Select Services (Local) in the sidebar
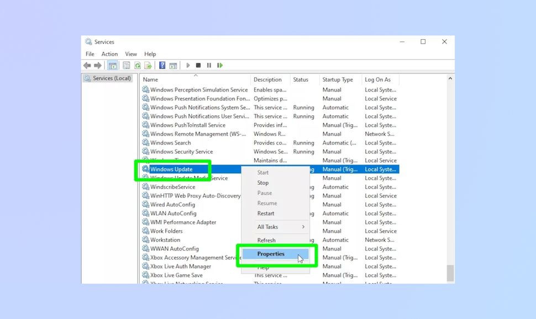This screenshot has height=319, width=536. click(108, 78)
